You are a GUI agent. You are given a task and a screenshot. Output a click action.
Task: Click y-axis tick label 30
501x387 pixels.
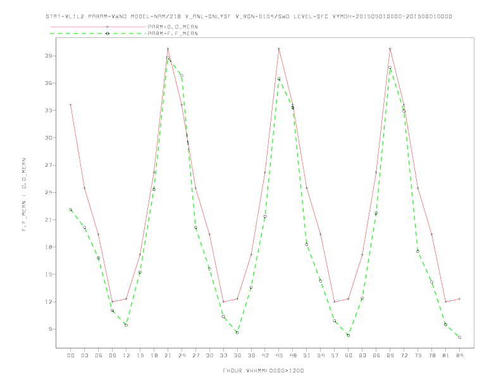coord(48,138)
